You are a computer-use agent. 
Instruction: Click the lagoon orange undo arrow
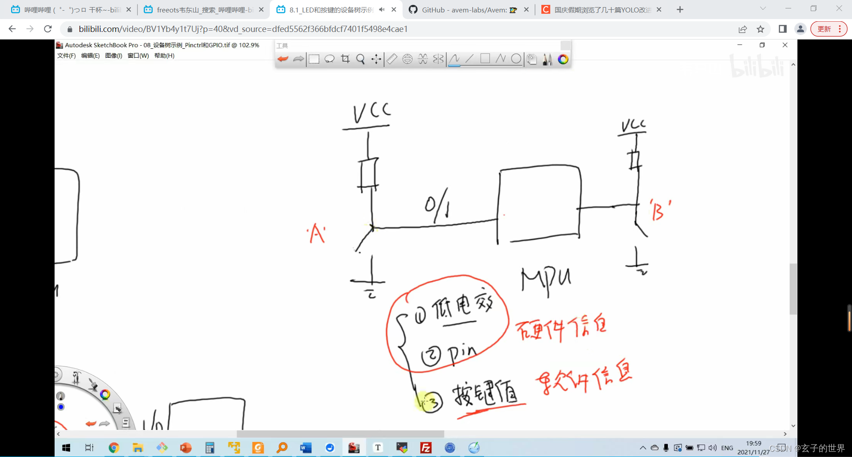point(91,424)
